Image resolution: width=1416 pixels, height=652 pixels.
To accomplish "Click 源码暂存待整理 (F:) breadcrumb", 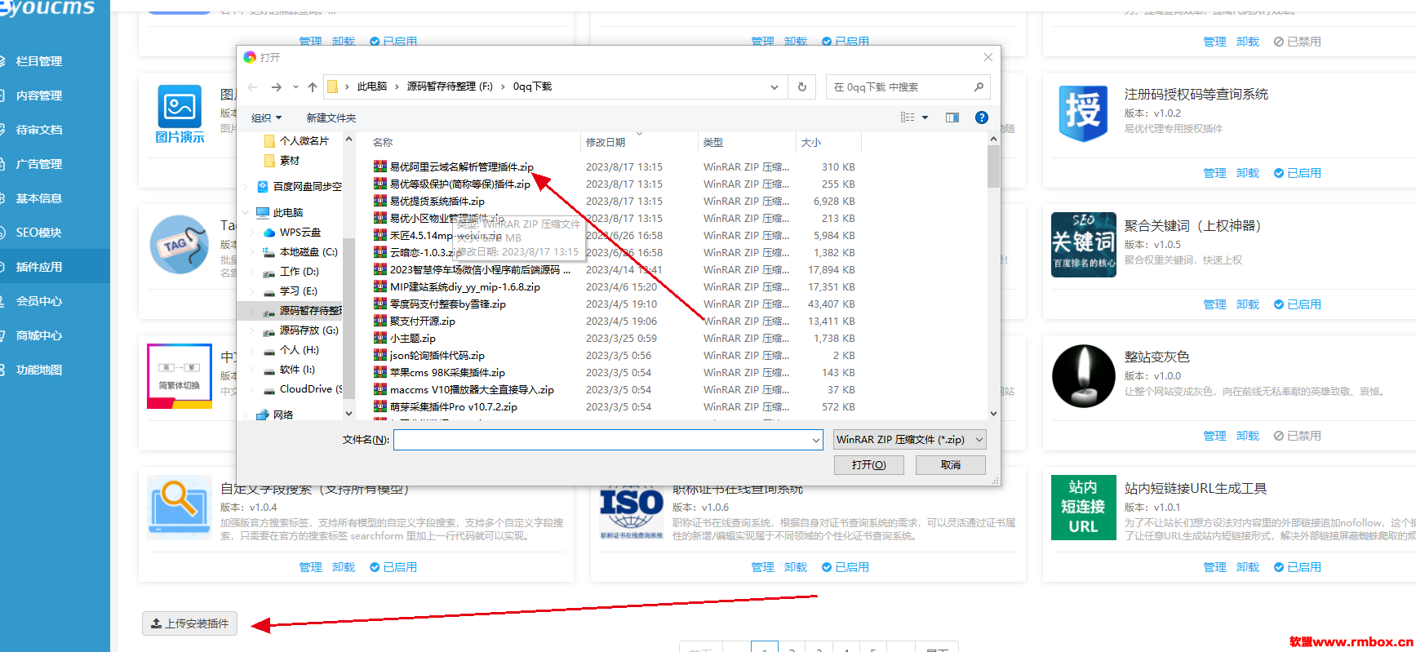I will pos(450,86).
